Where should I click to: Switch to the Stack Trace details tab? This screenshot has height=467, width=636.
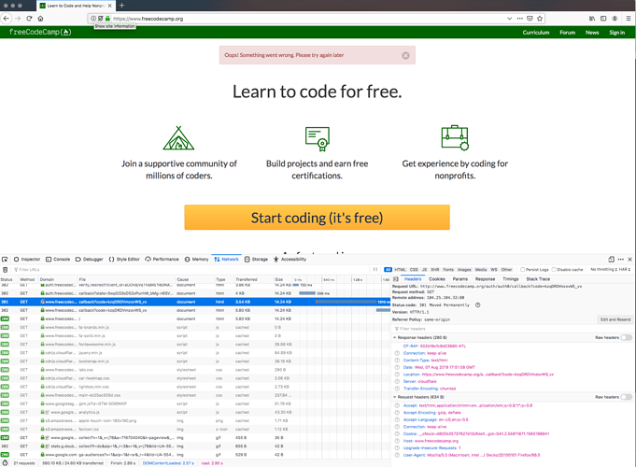point(538,279)
